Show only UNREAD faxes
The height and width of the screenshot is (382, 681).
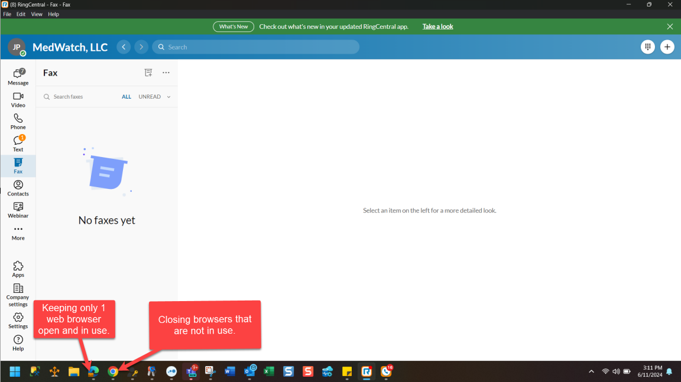(x=150, y=97)
